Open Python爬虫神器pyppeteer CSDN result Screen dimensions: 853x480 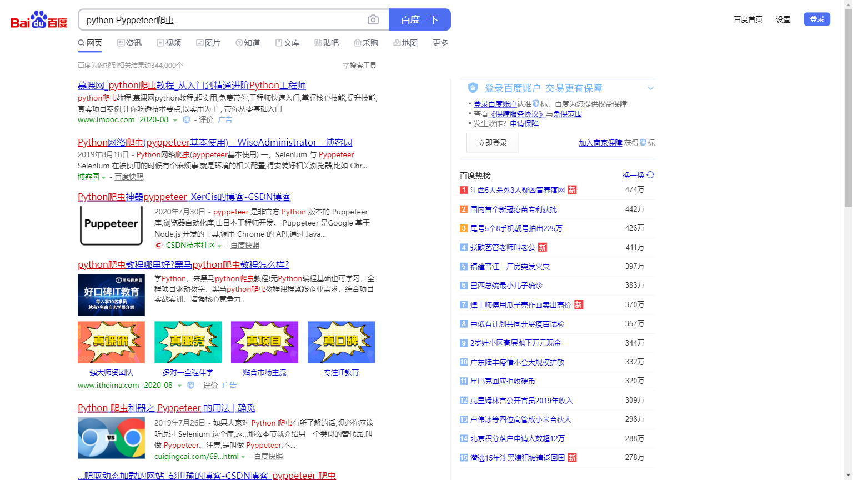[184, 197]
